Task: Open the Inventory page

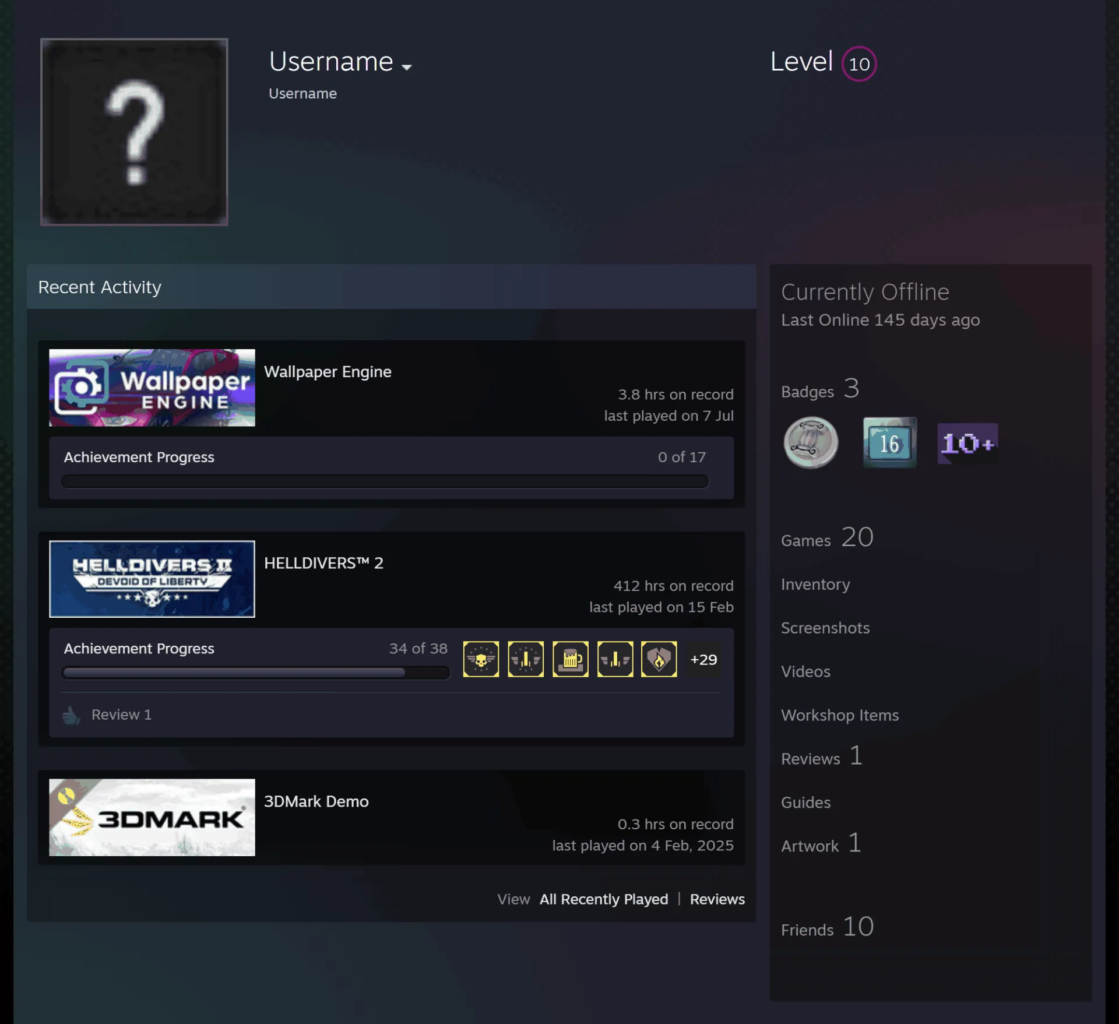Action: tap(815, 584)
